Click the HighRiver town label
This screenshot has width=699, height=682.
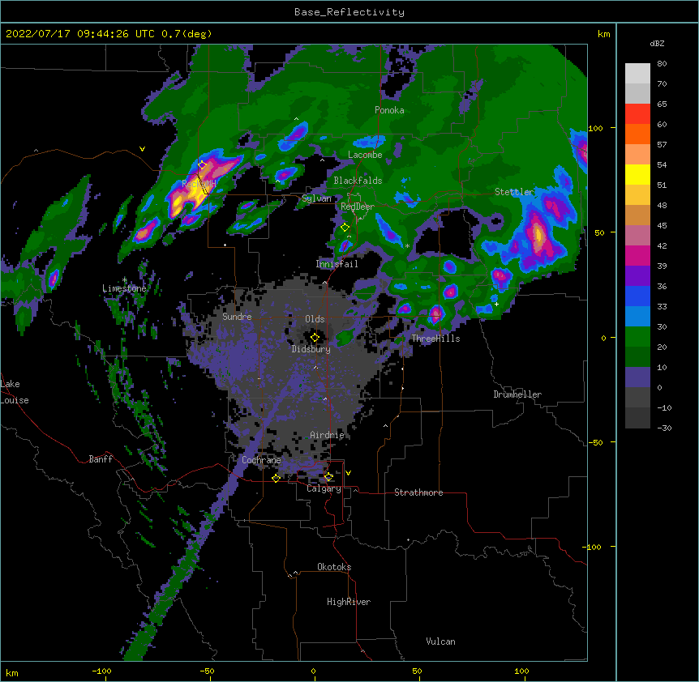point(349,602)
